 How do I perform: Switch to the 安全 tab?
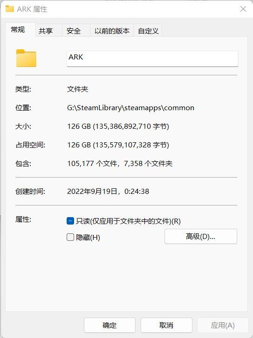pos(74,31)
